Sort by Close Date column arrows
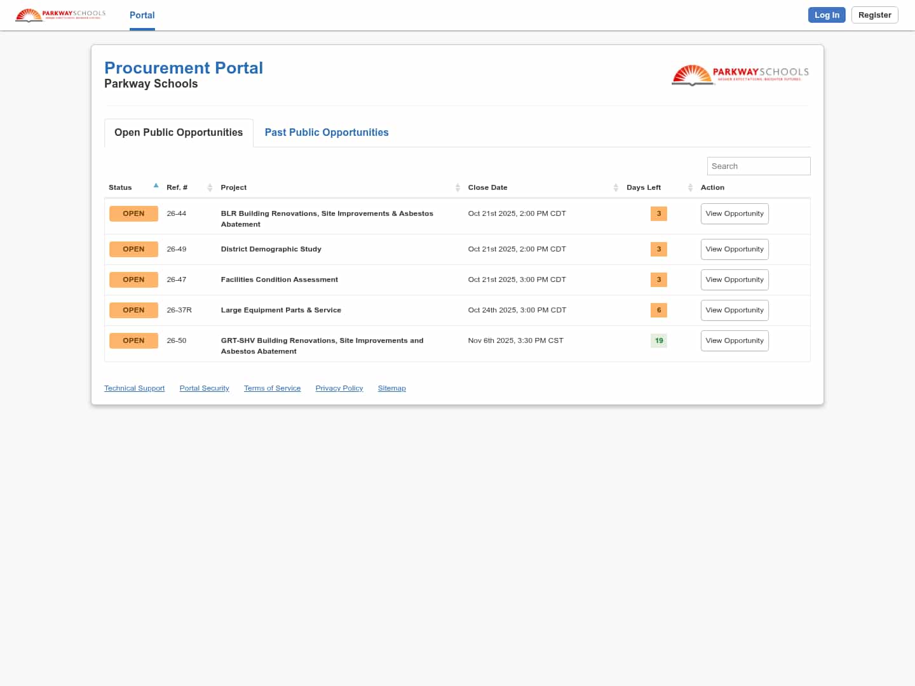 616,187
